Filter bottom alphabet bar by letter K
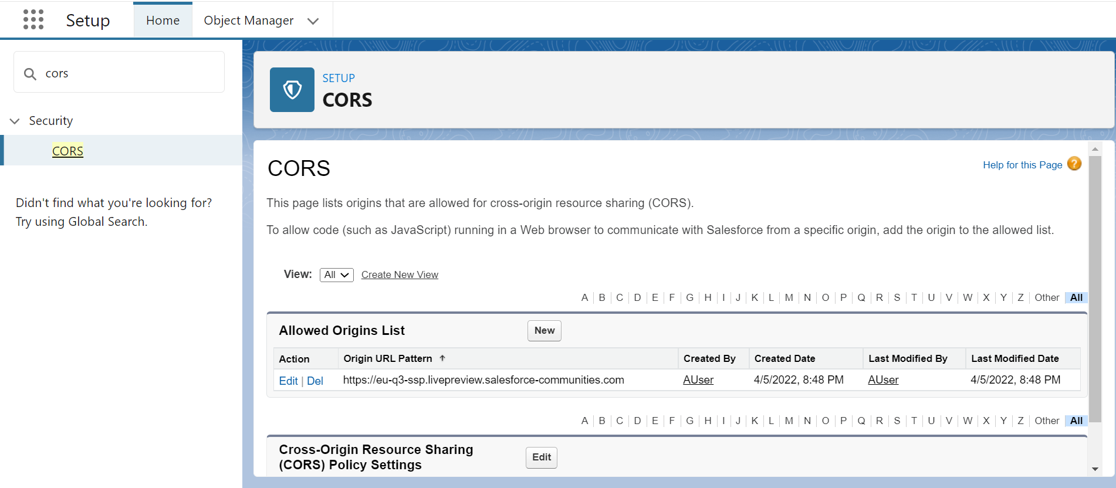 tap(755, 421)
